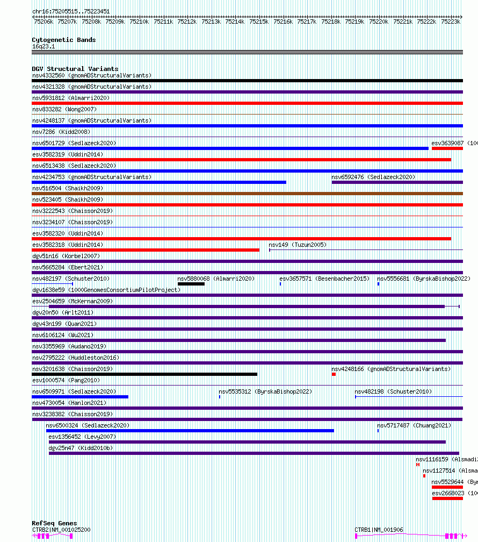Click nsv6106124 (Wu2021) label
This screenshot has width=478, height=542.
[x=63, y=336]
